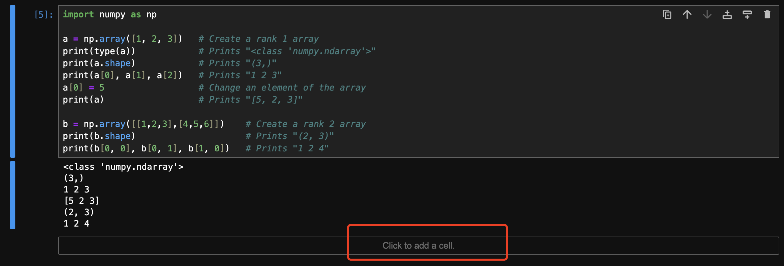Viewport: 784px width, 266px height.
Task: Click the 'print(b.shape)' code line
Action: tap(99, 136)
